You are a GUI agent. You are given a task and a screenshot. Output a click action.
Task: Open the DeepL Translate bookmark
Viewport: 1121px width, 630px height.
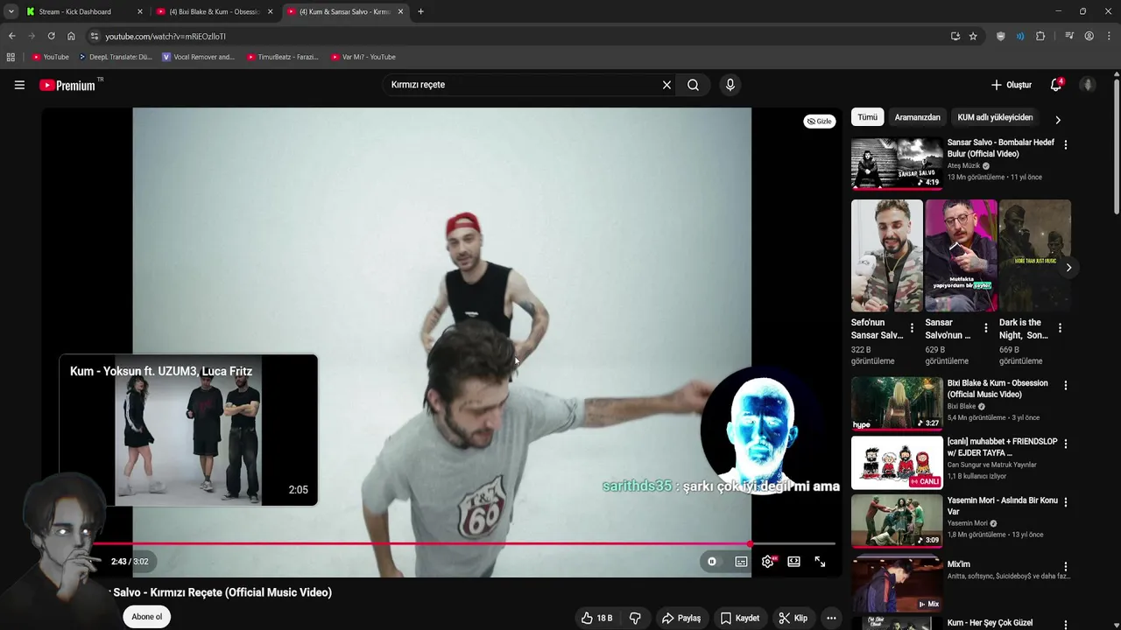coord(115,57)
